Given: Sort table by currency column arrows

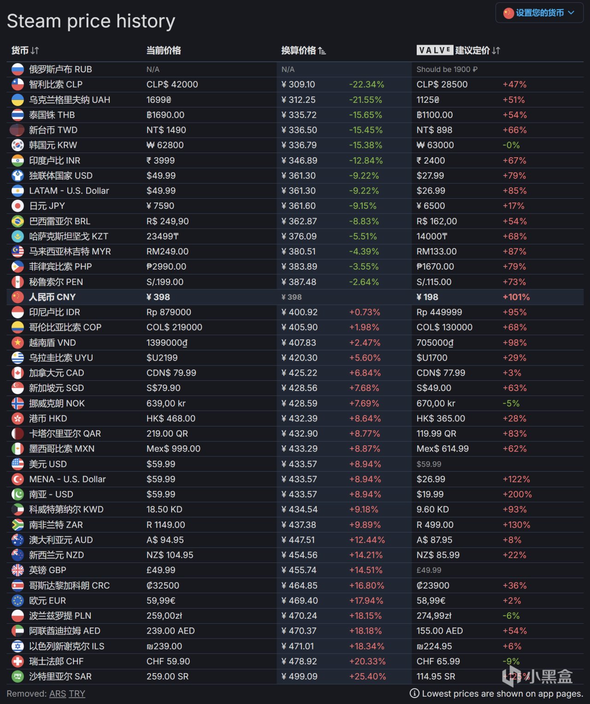Looking at the screenshot, I should (35, 51).
